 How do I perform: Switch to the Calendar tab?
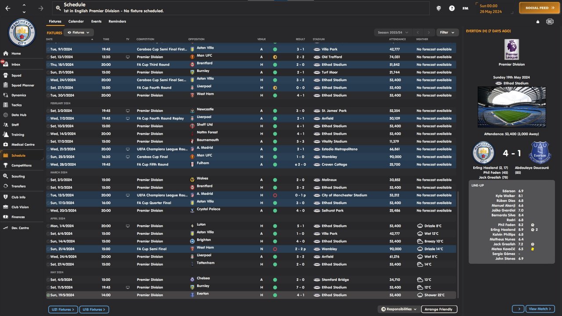tap(76, 22)
